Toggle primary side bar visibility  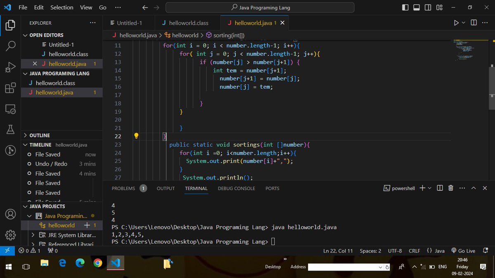pos(405,7)
